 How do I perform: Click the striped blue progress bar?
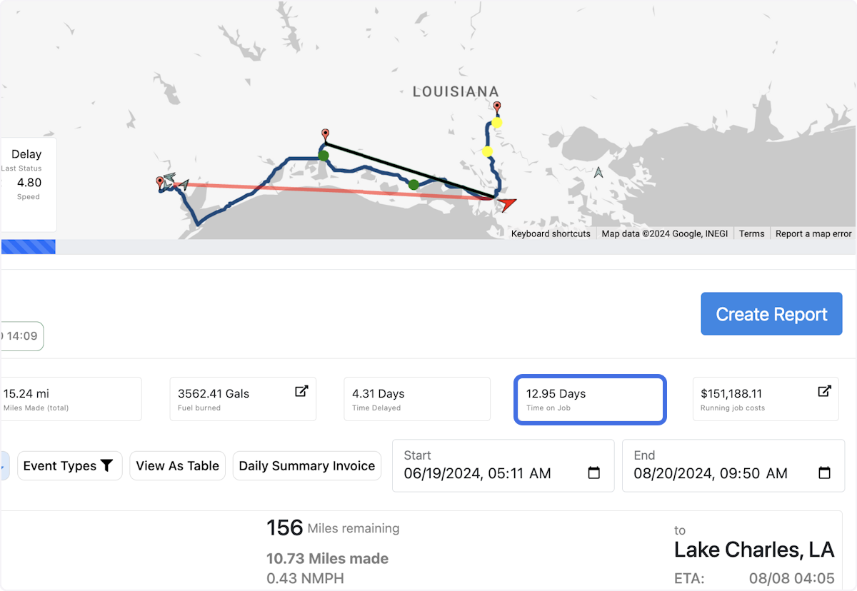(x=29, y=247)
